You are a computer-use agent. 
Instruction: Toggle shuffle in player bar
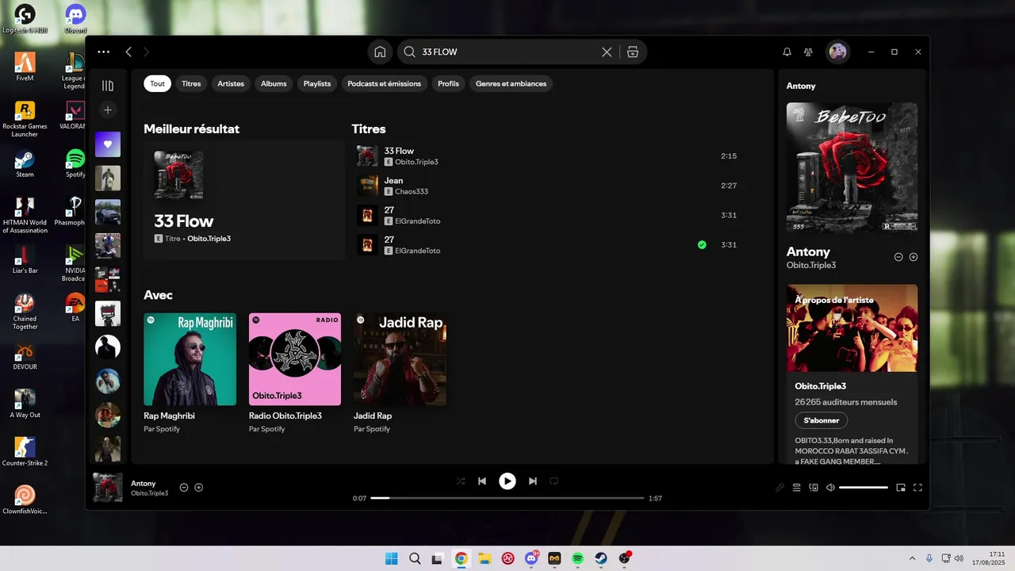pos(461,481)
